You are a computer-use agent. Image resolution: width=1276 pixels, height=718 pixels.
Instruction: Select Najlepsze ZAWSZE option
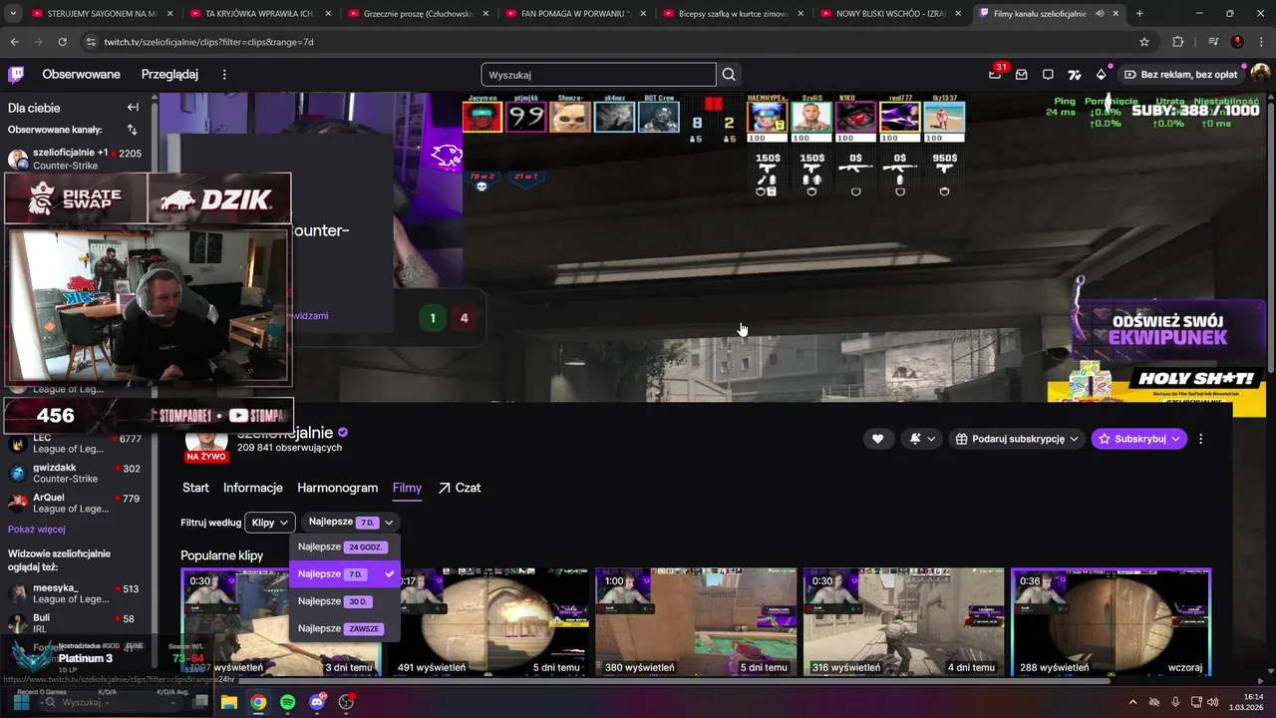(345, 628)
